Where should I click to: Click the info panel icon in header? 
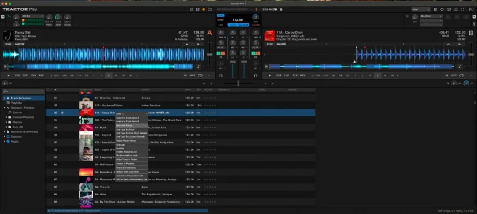(x=456, y=9)
